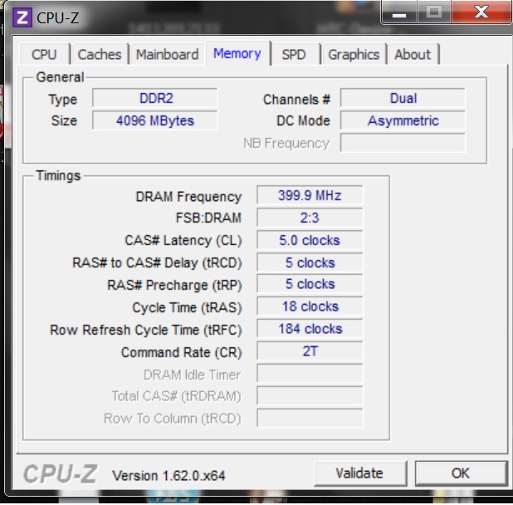Click the tRCD 5 clocks value
The width and height of the screenshot is (513, 505).
tap(310, 262)
